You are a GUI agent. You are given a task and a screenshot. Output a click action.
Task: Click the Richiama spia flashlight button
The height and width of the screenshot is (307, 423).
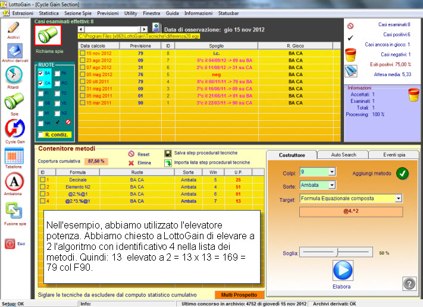click(48, 35)
